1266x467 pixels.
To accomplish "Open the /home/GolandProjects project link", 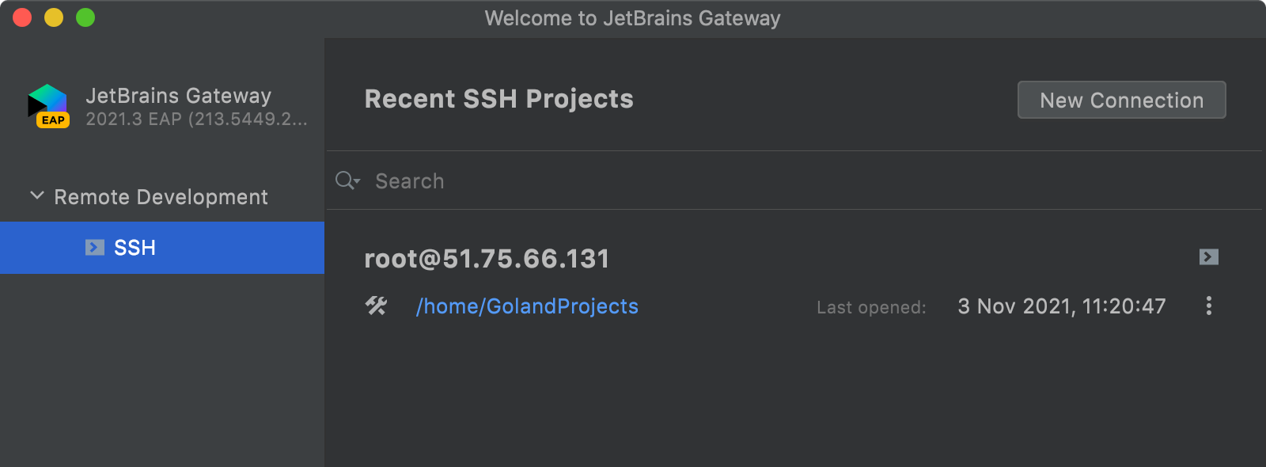I will pyautogui.click(x=528, y=306).
